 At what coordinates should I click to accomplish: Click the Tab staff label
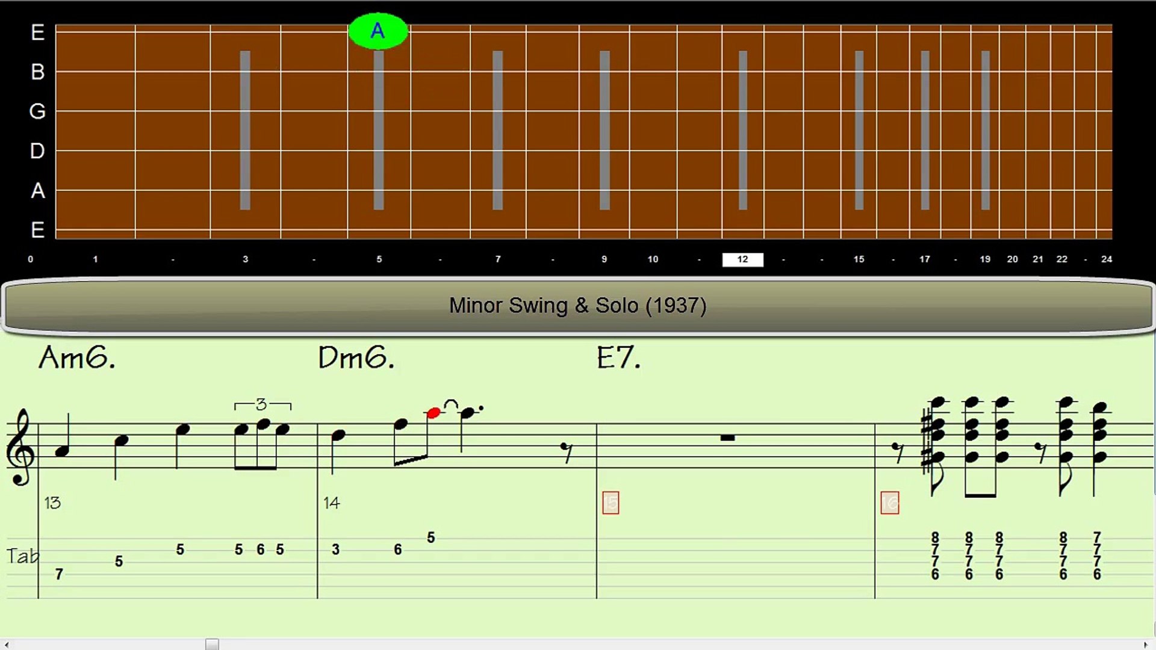coord(23,556)
